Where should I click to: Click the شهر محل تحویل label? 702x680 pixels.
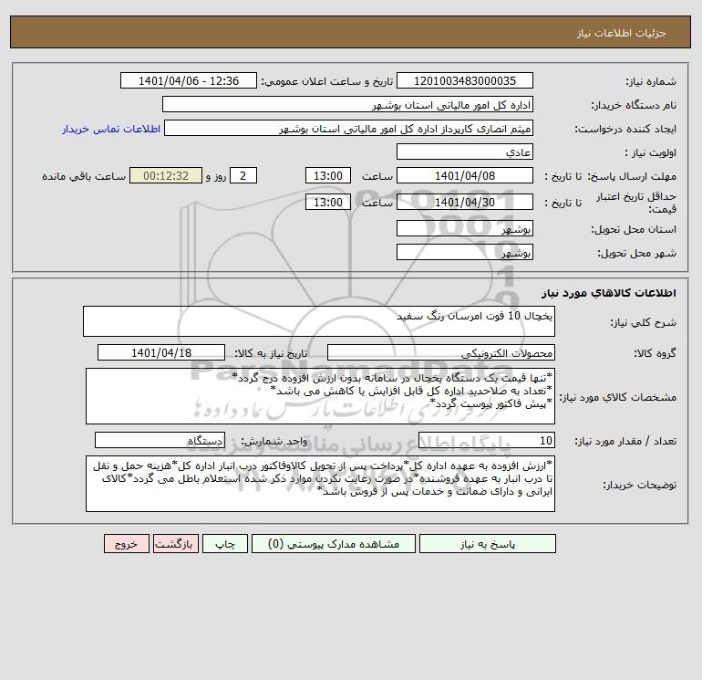tap(637, 253)
